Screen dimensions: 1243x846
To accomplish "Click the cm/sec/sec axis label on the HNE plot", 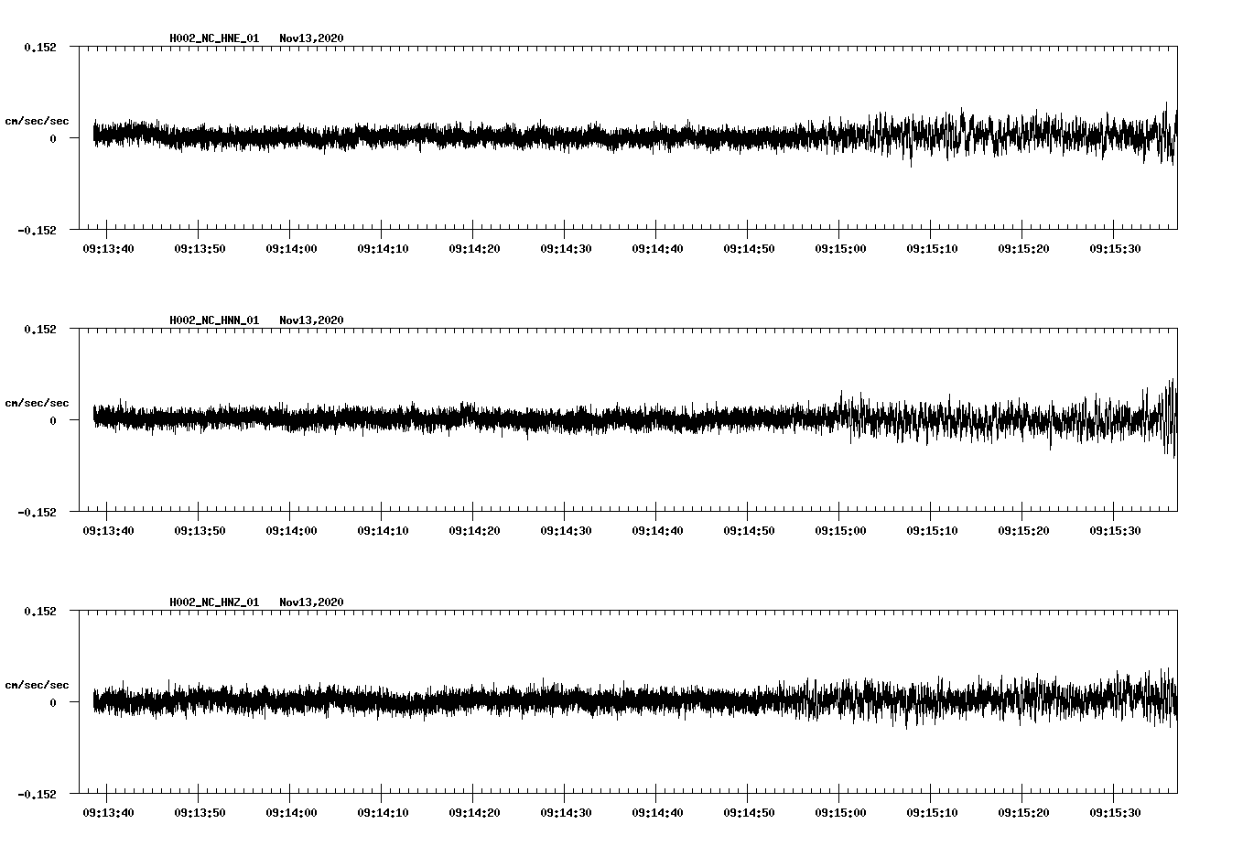I will point(37,120).
